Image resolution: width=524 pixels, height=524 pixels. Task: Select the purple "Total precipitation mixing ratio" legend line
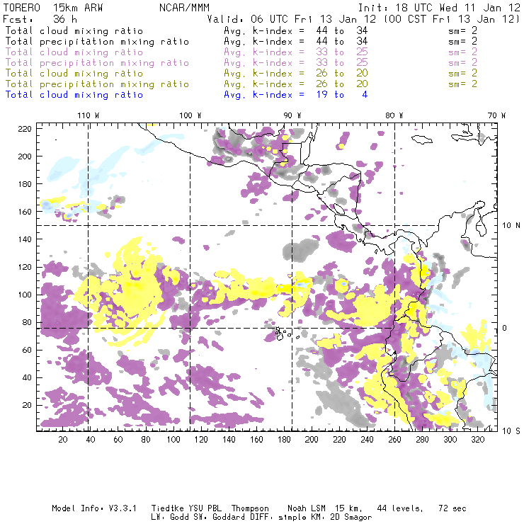[x=97, y=63]
